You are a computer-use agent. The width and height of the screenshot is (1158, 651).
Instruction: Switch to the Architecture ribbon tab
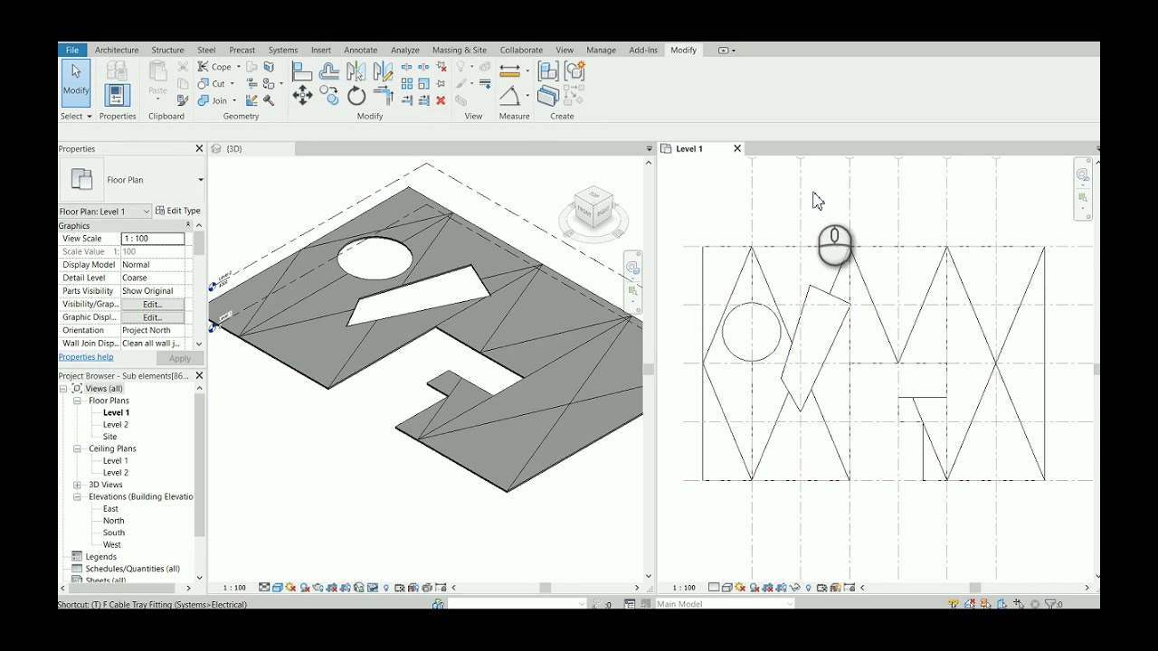(117, 51)
